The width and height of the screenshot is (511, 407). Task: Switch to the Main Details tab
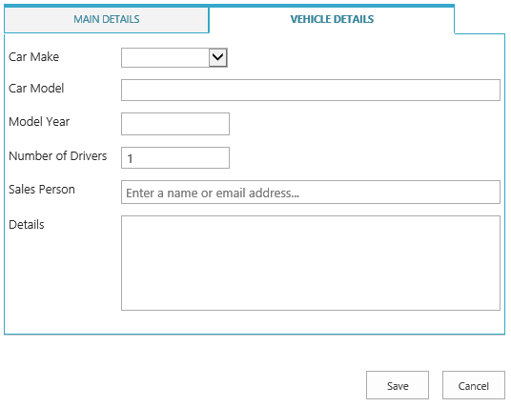point(106,20)
